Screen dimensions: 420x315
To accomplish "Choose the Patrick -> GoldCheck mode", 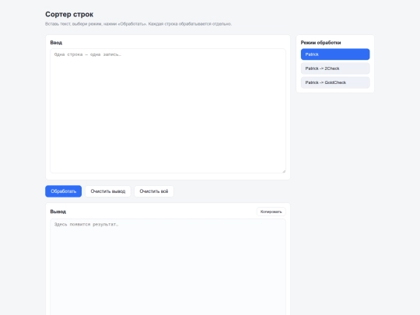I will 335,82.
